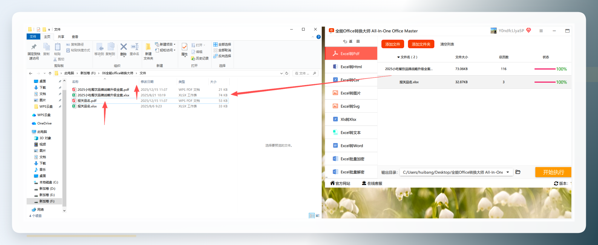598x245 pixels.
Task: Open the Easy access (轻松访问) dropdown
Action: click(x=165, y=50)
